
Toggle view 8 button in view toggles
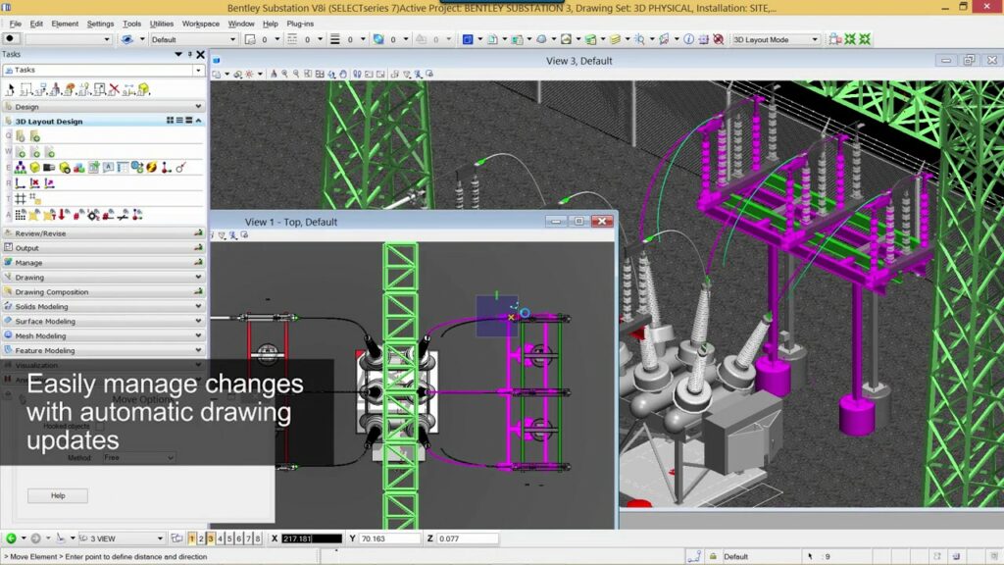tap(258, 539)
